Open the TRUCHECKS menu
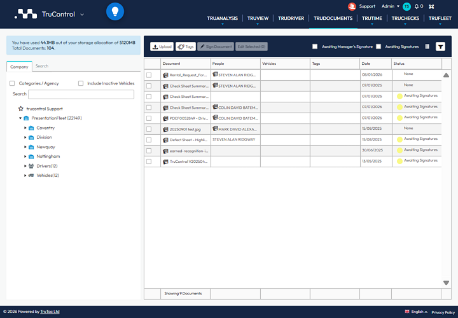This screenshot has width=458, height=318. (x=405, y=18)
